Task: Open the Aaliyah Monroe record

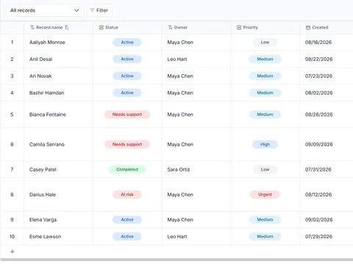Action: (47, 43)
